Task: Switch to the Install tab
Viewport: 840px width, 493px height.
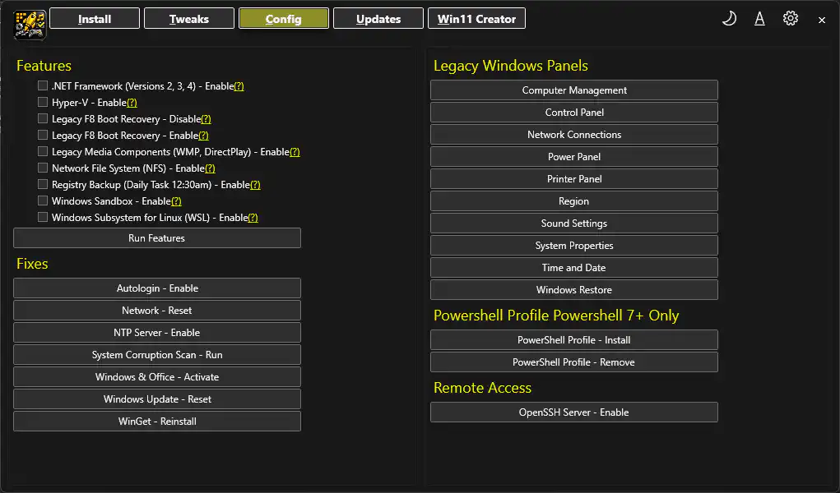Action: point(95,19)
